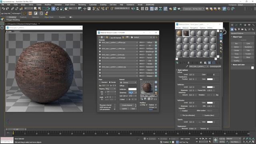The width and height of the screenshot is (256, 144).
Task: Open the Modifiers menu
Action: point(48,4)
